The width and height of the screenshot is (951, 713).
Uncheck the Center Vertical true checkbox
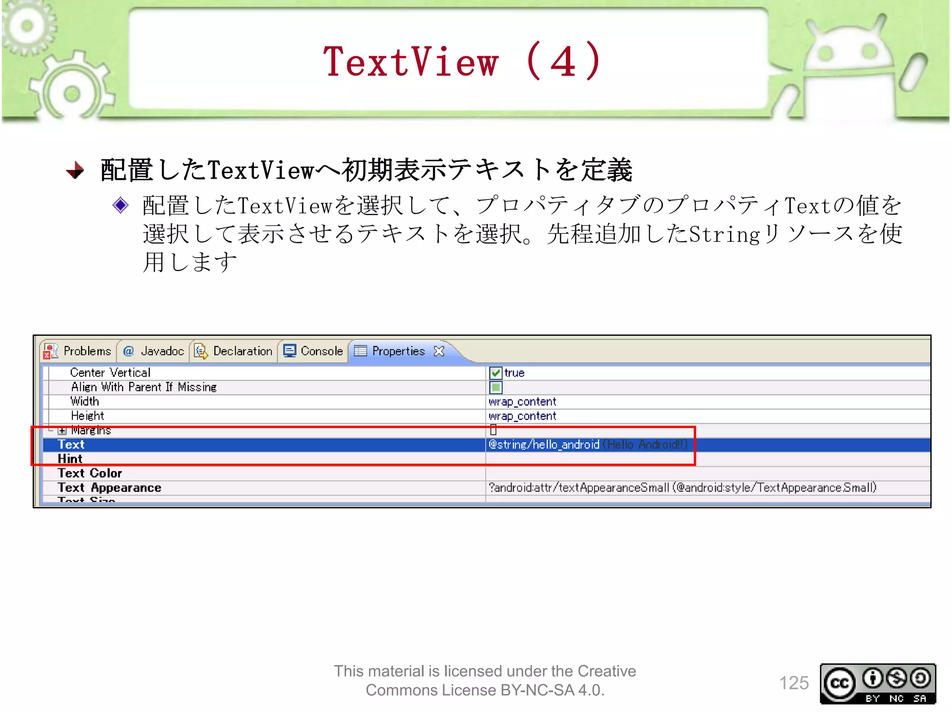(x=495, y=373)
